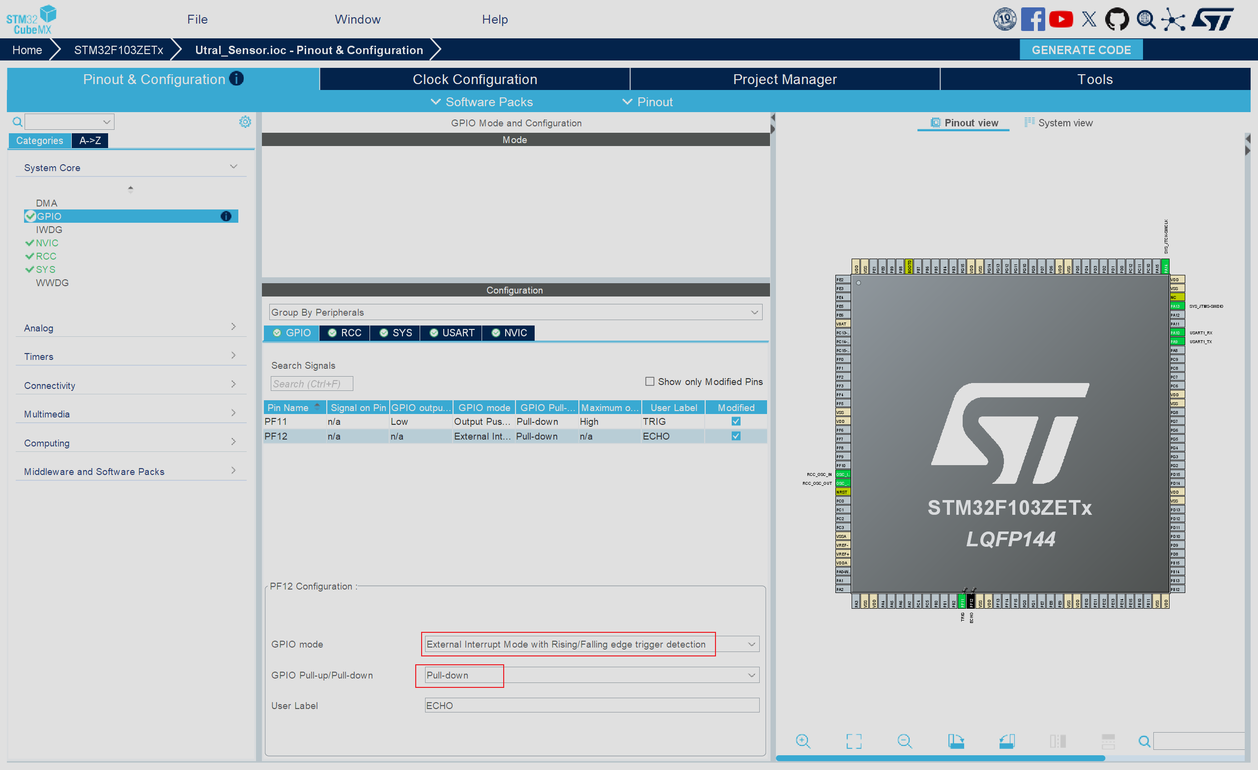Open the category search combo box
1258x770 pixels.
click(69, 121)
